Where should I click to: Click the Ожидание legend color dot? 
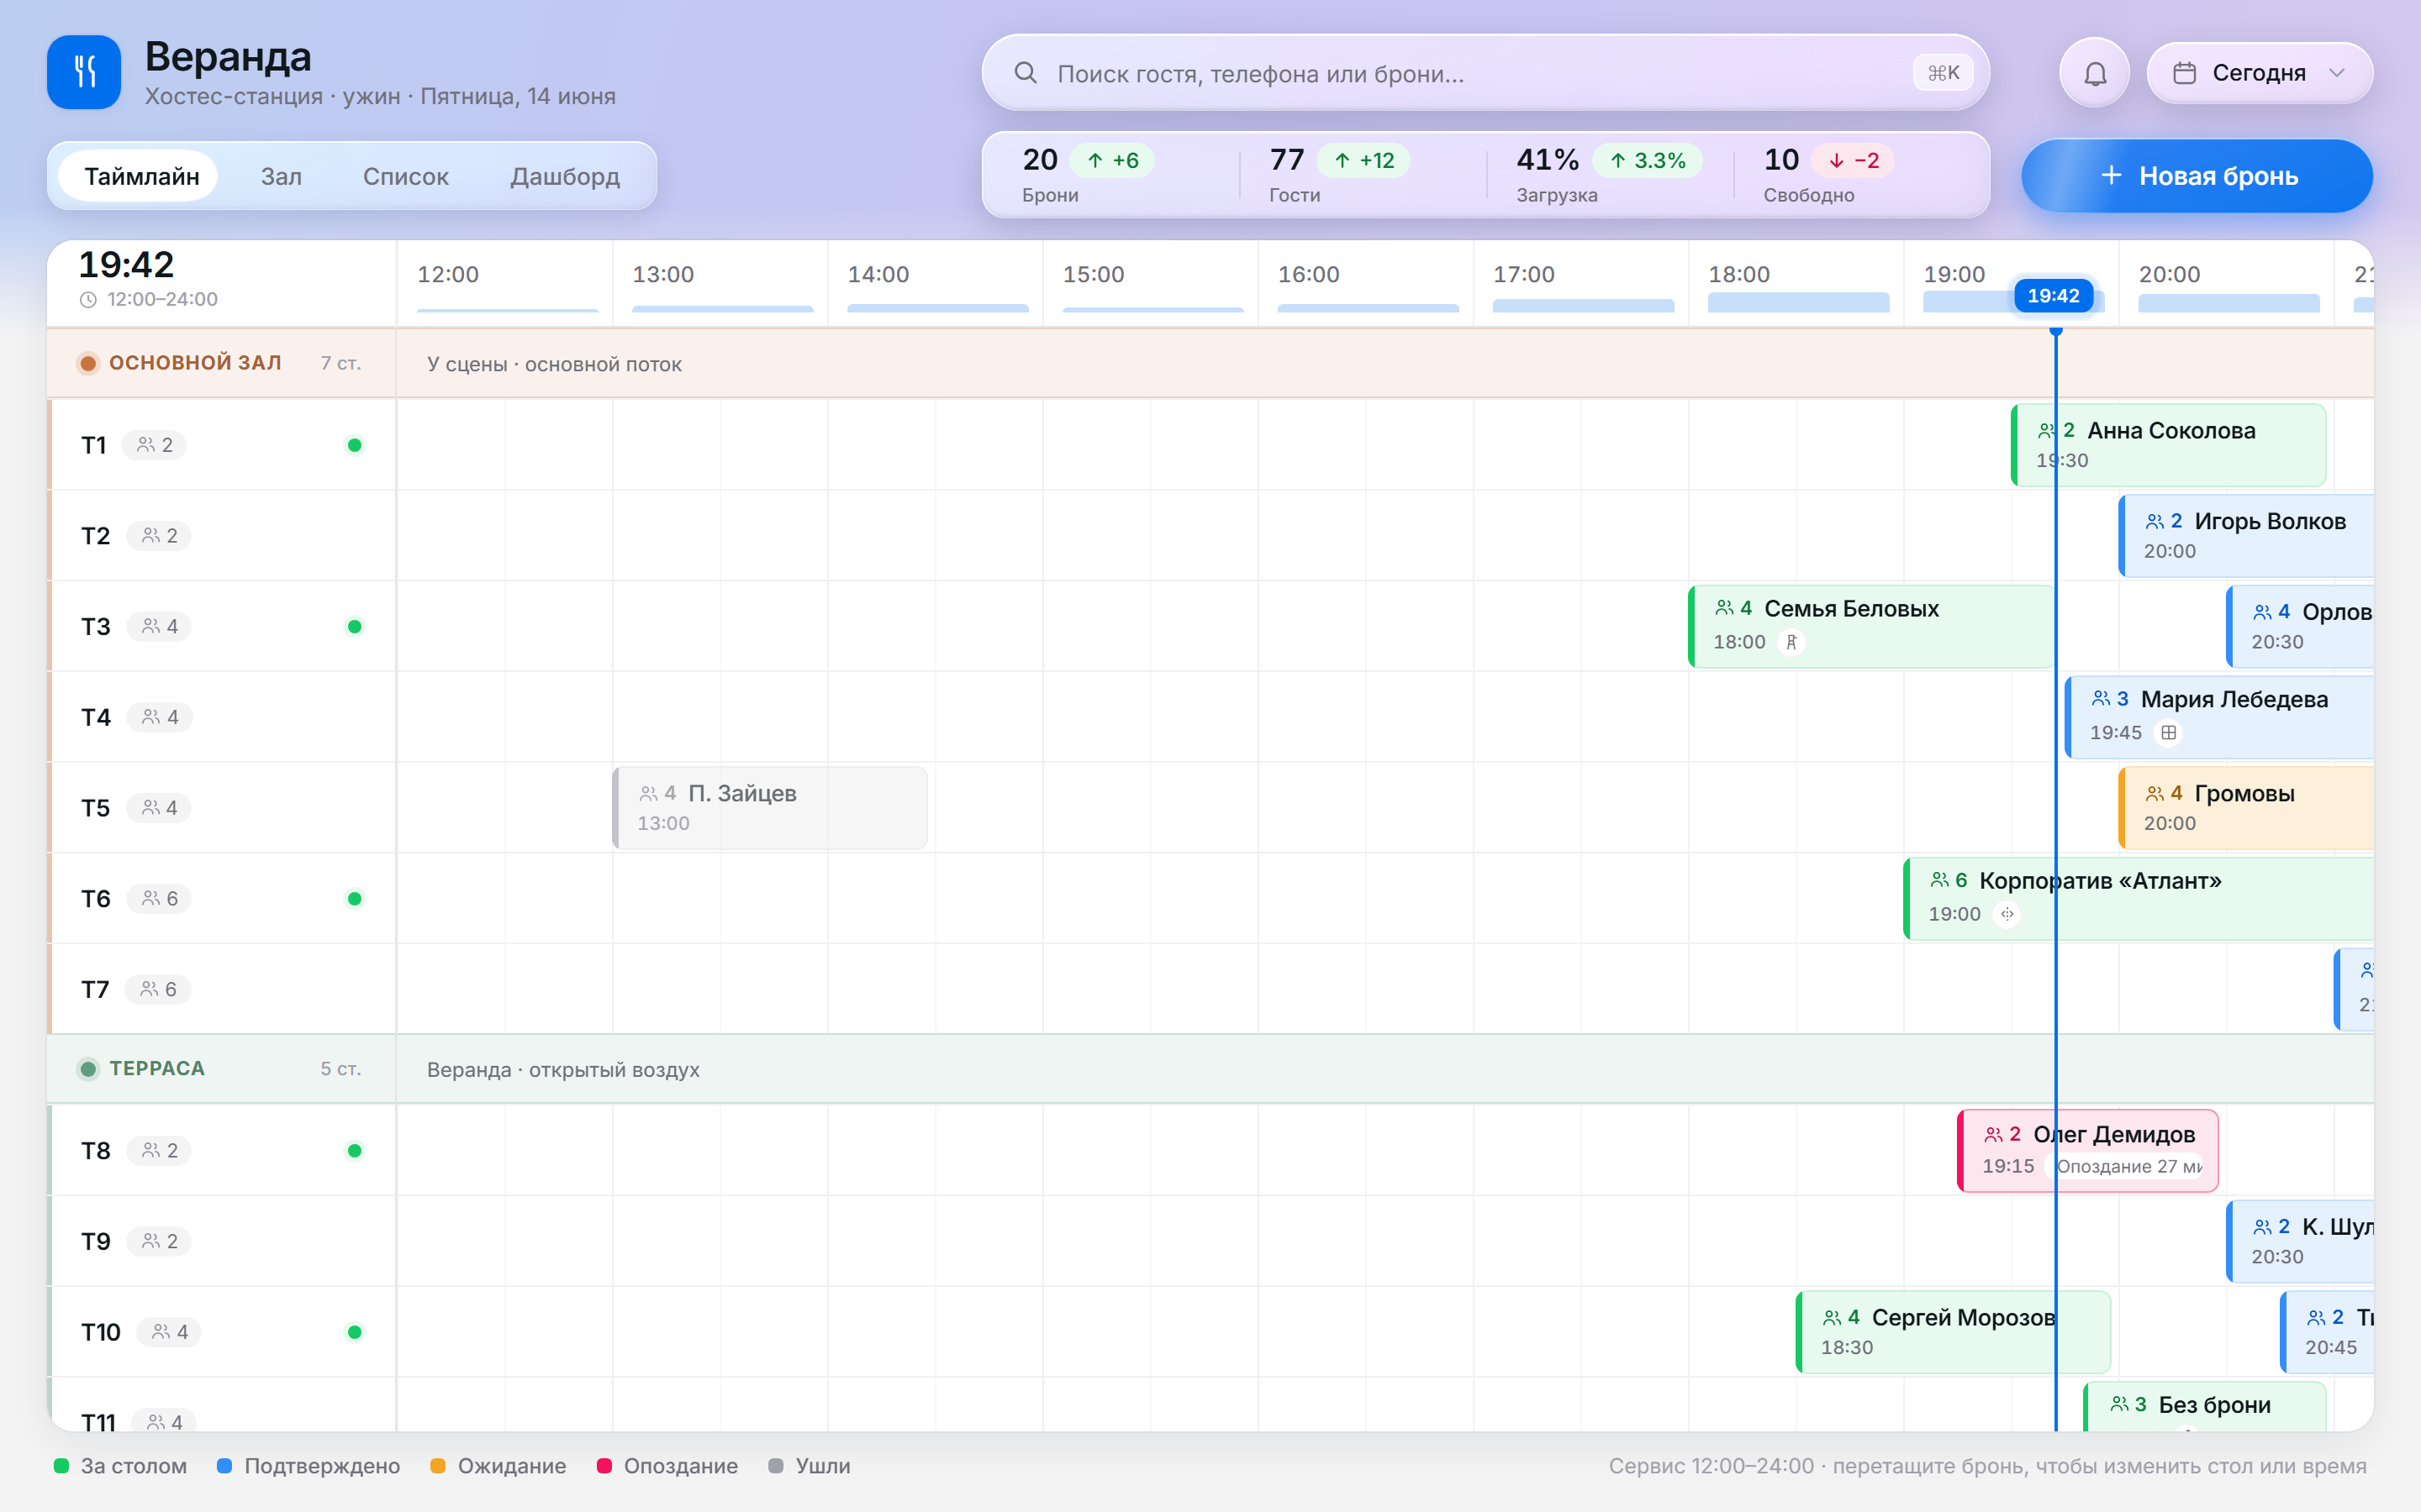click(x=437, y=1466)
